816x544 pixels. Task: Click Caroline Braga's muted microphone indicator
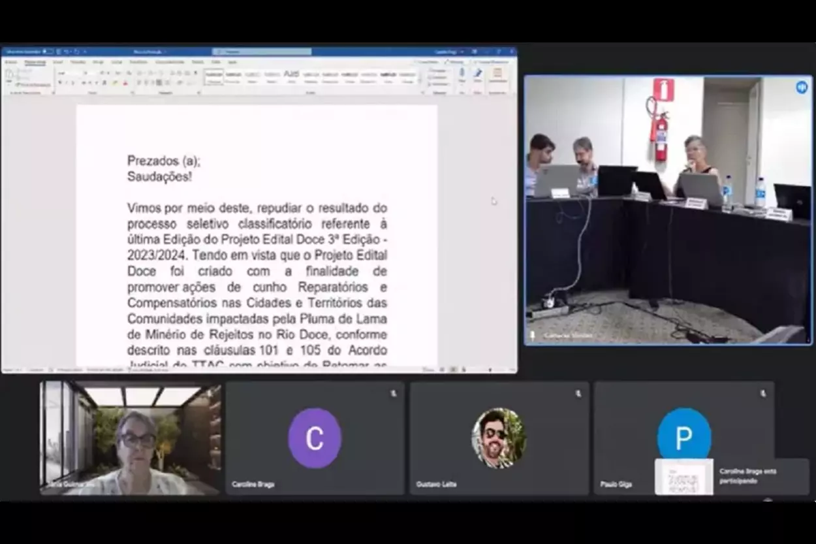[x=394, y=393]
